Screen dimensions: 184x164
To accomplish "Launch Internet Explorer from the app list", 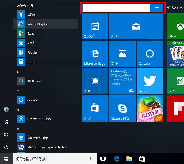I will pyautogui.click(x=45, y=24).
